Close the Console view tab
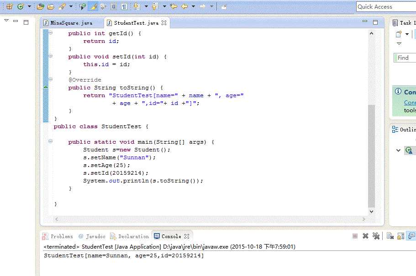This screenshot has width=416, height=276. click(187, 236)
